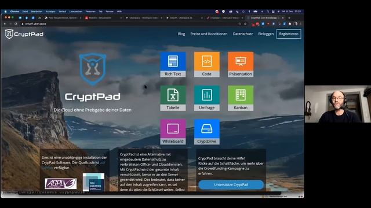This screenshot has width=371, height=208.
Task: Open Preise und Konditionen page
Action: point(209,34)
